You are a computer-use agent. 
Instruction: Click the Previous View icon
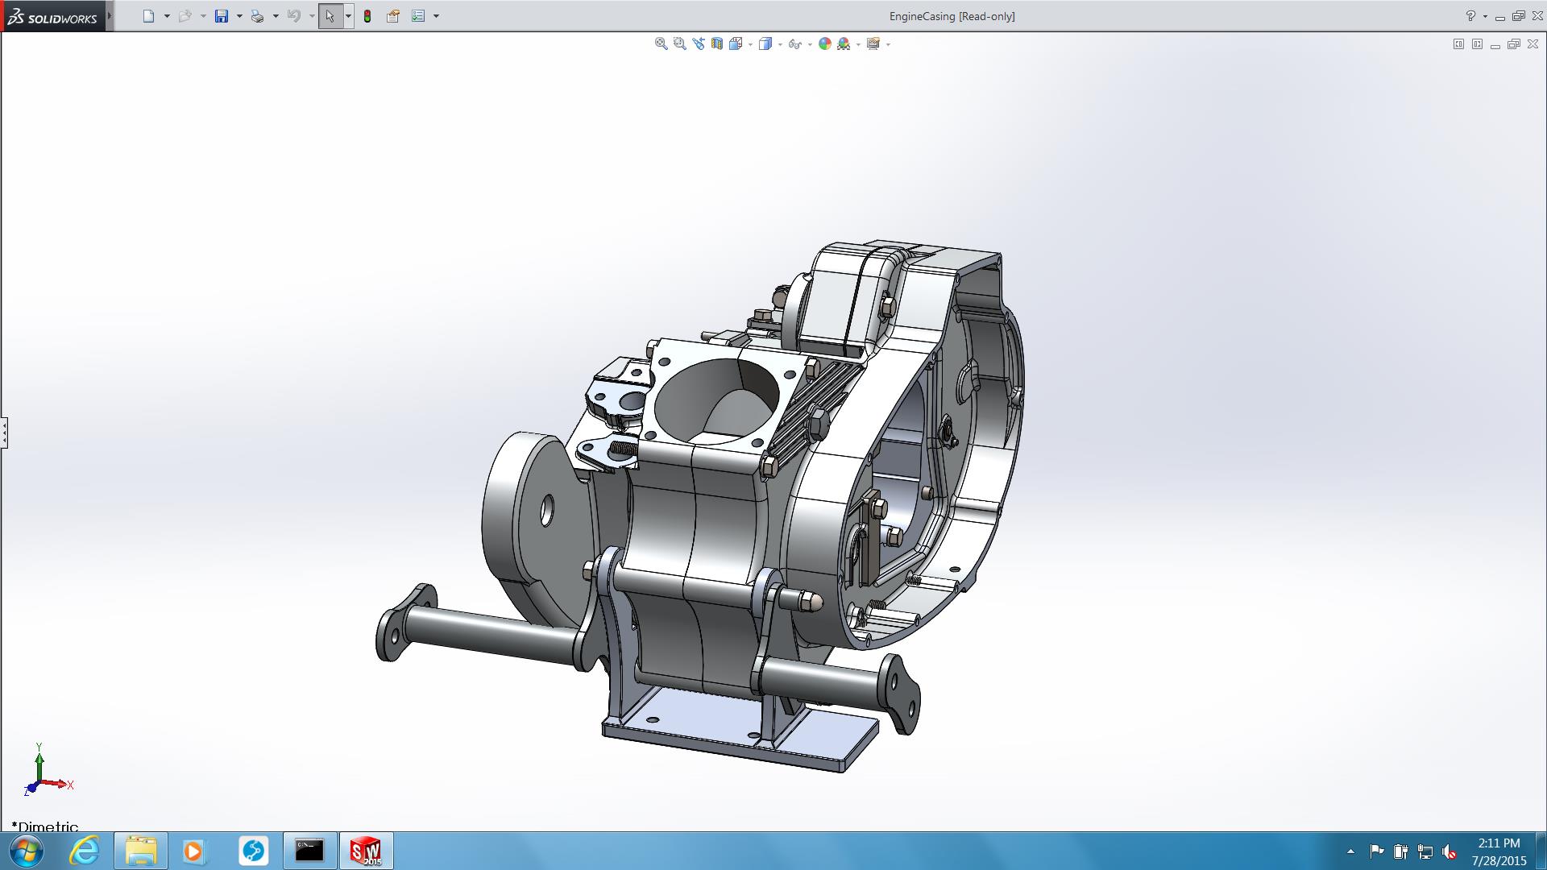(x=698, y=44)
